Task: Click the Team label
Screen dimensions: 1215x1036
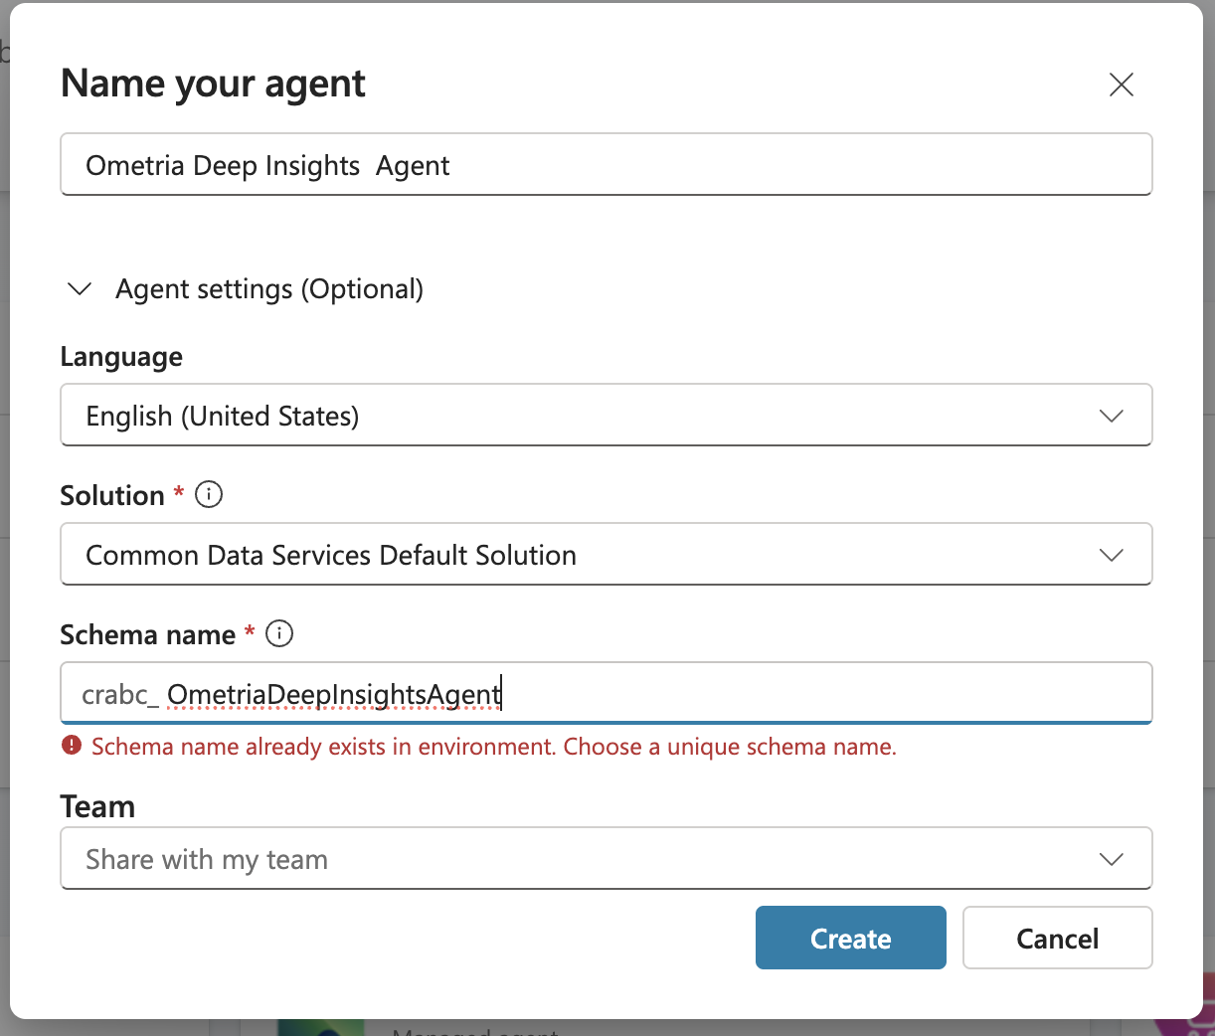Action: (97, 806)
